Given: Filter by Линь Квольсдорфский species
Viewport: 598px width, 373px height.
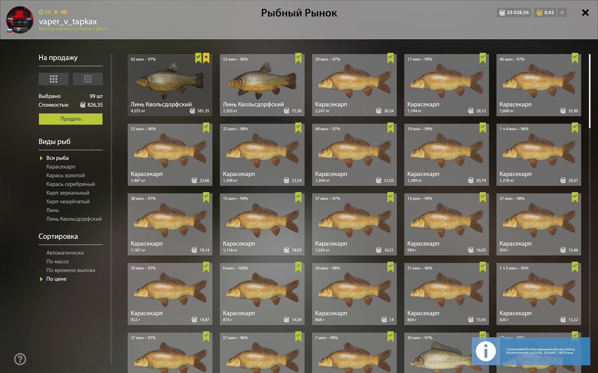Looking at the screenshot, I should click(x=74, y=219).
